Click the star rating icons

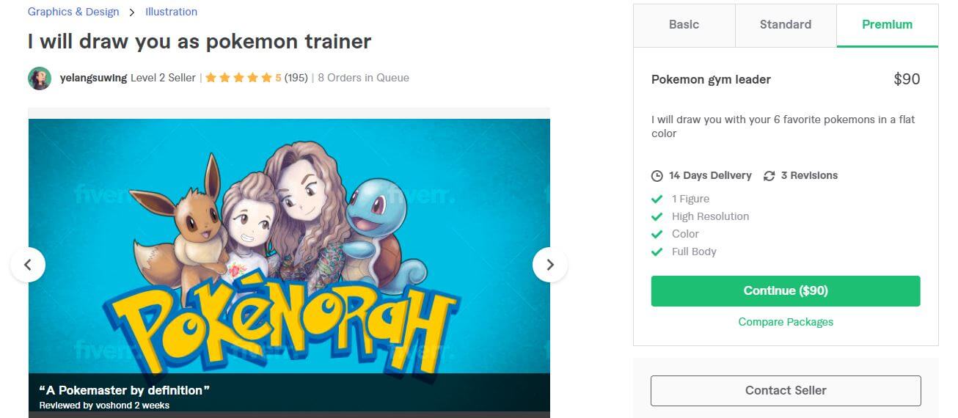click(238, 78)
